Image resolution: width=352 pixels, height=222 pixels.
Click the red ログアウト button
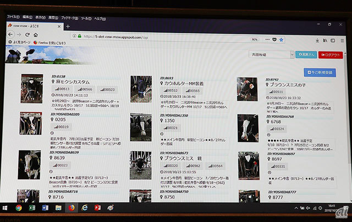pyautogui.click(x=331, y=55)
